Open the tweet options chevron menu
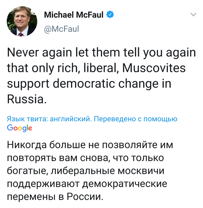 click(193, 14)
